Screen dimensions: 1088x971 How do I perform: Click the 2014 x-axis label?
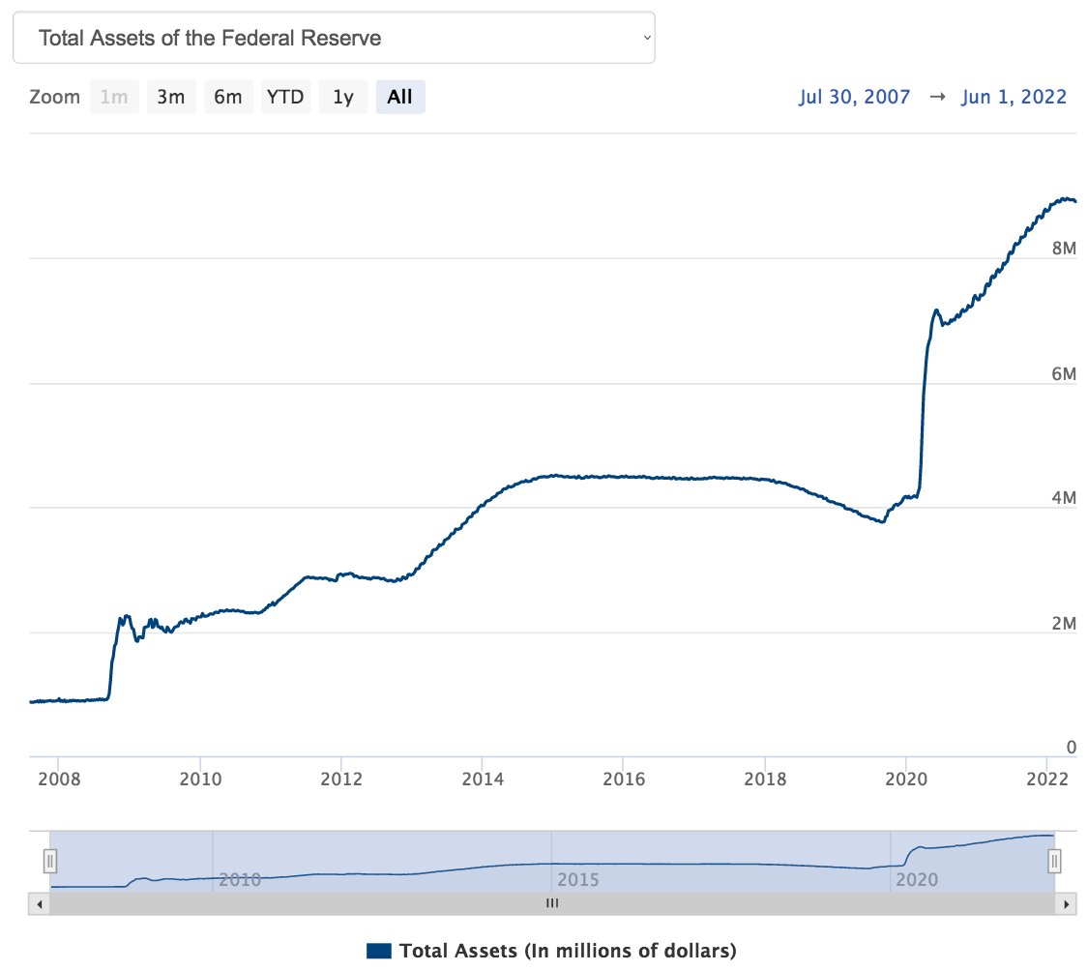483,779
